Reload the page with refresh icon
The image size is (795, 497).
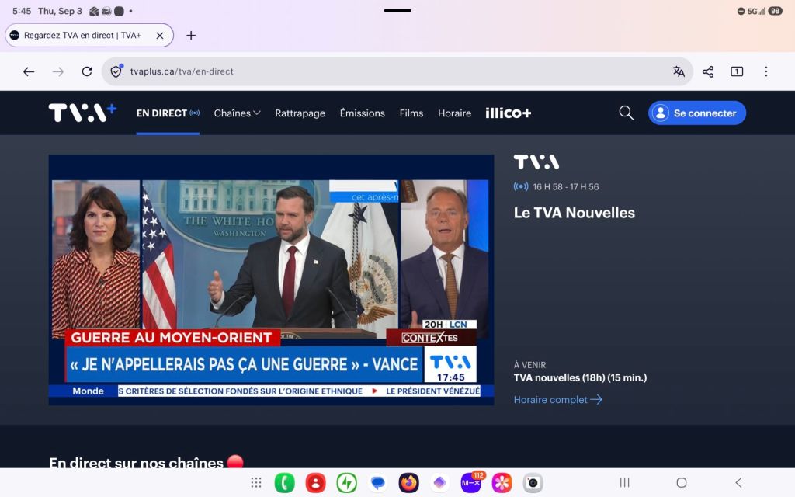[87, 71]
